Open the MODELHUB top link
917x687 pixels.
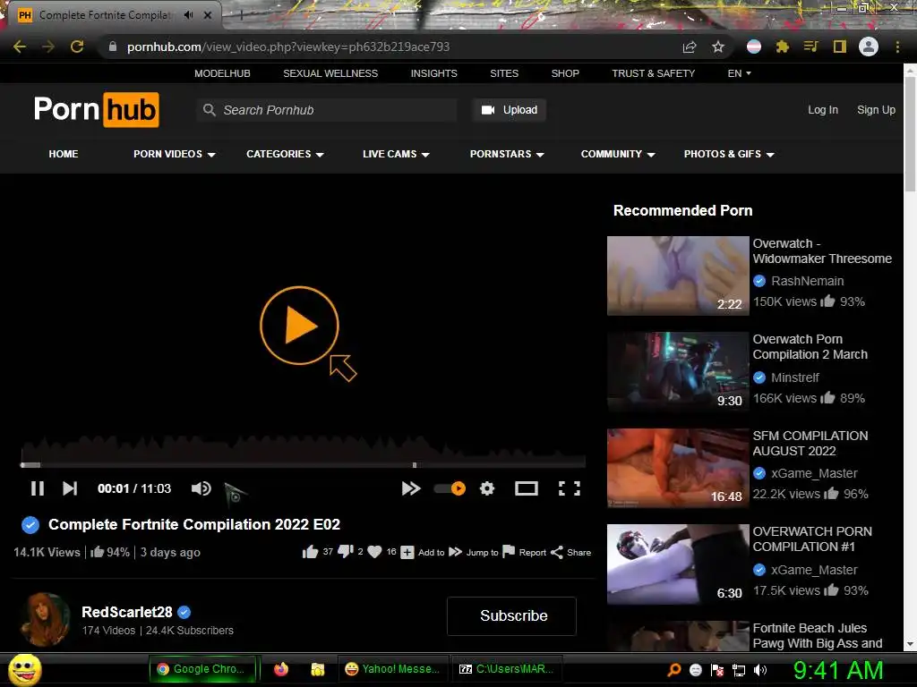tap(222, 73)
